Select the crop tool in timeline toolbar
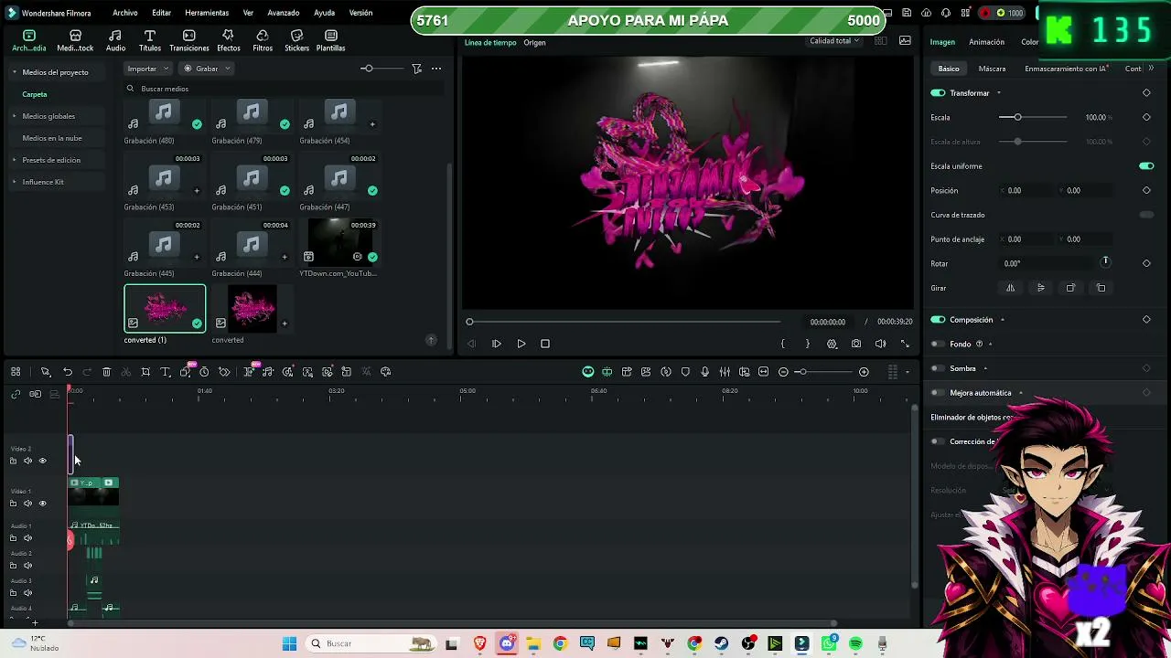The height and width of the screenshot is (658, 1171). (145, 372)
